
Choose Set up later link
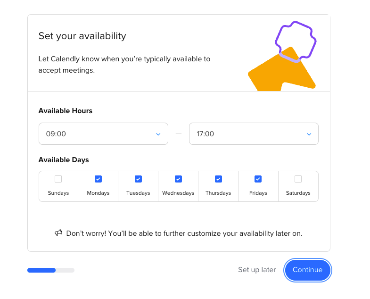257,270
